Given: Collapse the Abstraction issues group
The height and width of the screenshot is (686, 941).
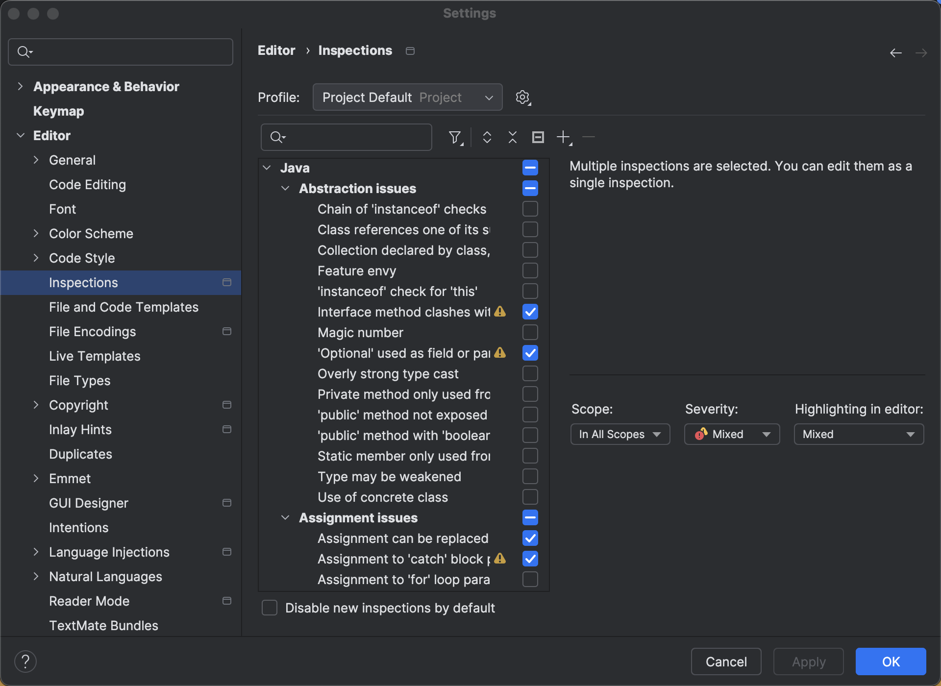Looking at the screenshot, I should 286,188.
